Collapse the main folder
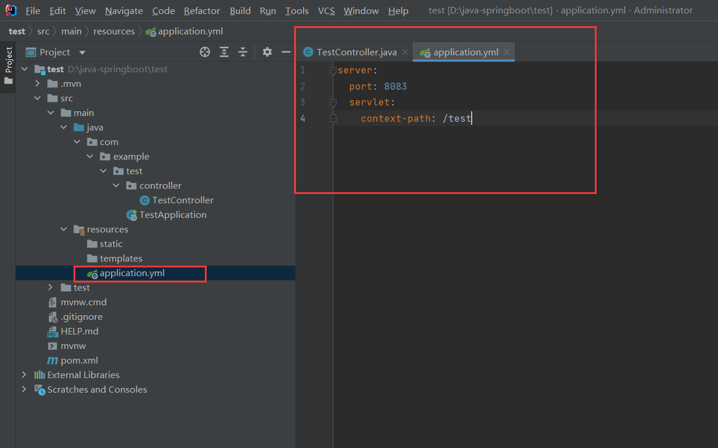 51,113
